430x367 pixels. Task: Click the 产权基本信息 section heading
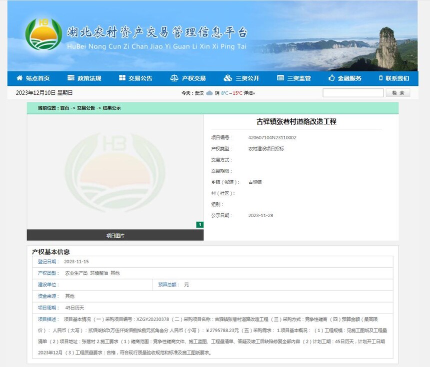(50, 252)
